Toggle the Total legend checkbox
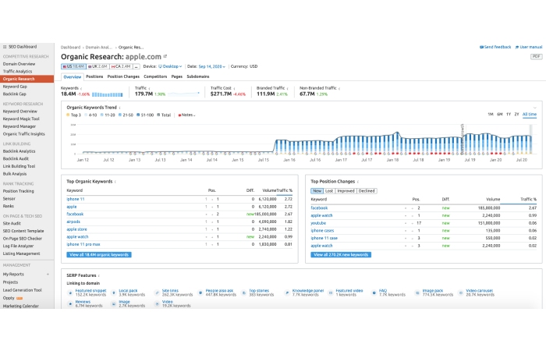Viewport: 546px width, 351px height. [158, 115]
